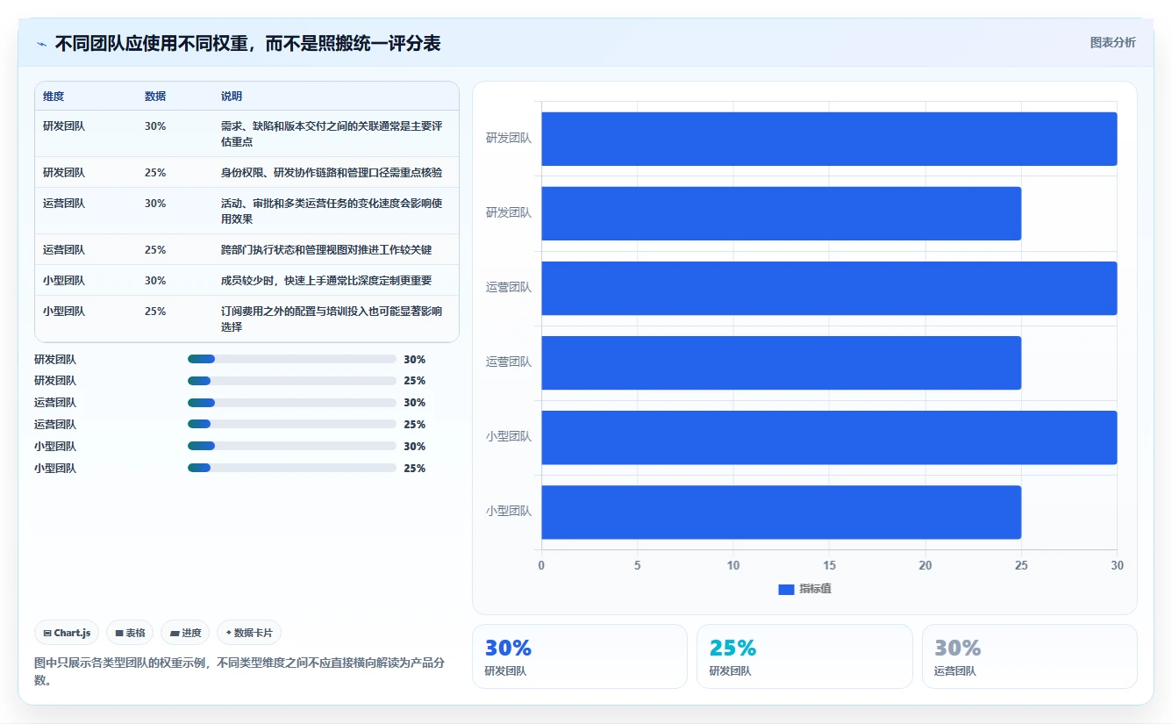Click the 小型团队 25% progress bar
This screenshot has width=1172, height=724.
pyautogui.click(x=292, y=468)
